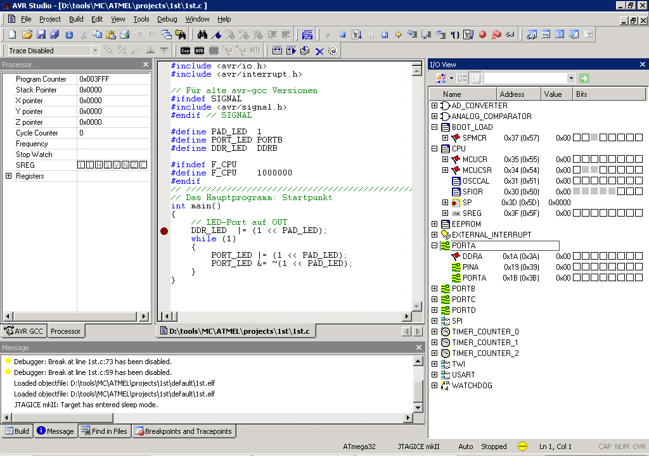The width and height of the screenshot is (649, 456).
Task: Click the I/O View search input field
Action: coord(525,78)
